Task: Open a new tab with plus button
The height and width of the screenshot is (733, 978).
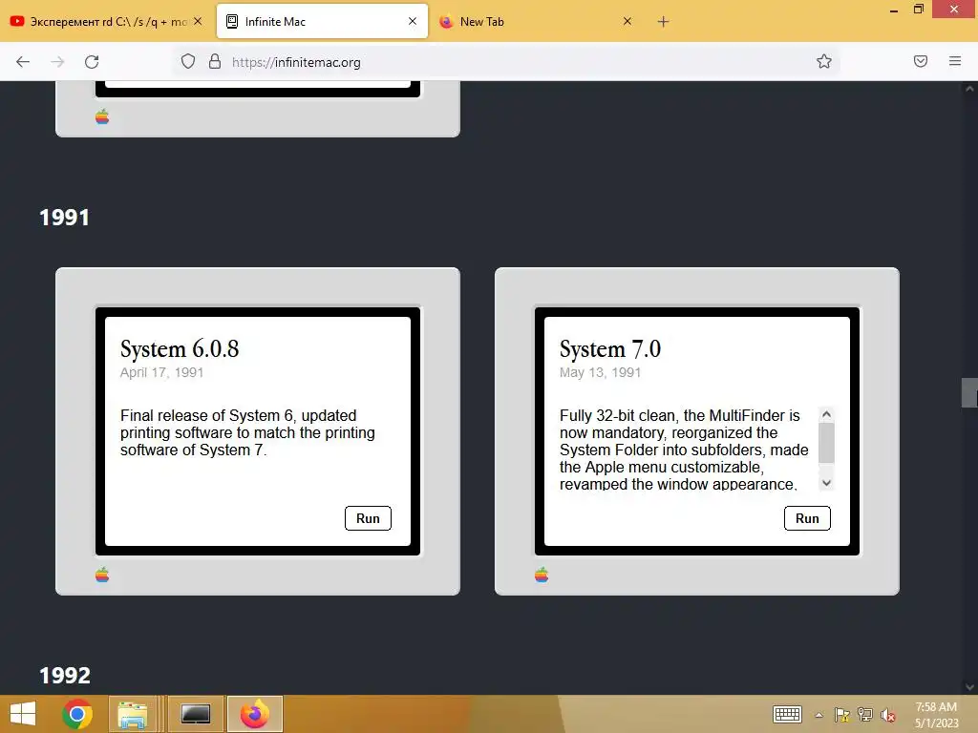Action: point(663,22)
